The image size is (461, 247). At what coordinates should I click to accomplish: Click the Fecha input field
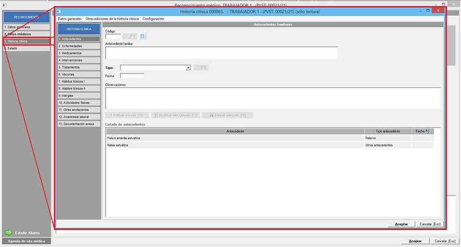[x=132, y=76]
